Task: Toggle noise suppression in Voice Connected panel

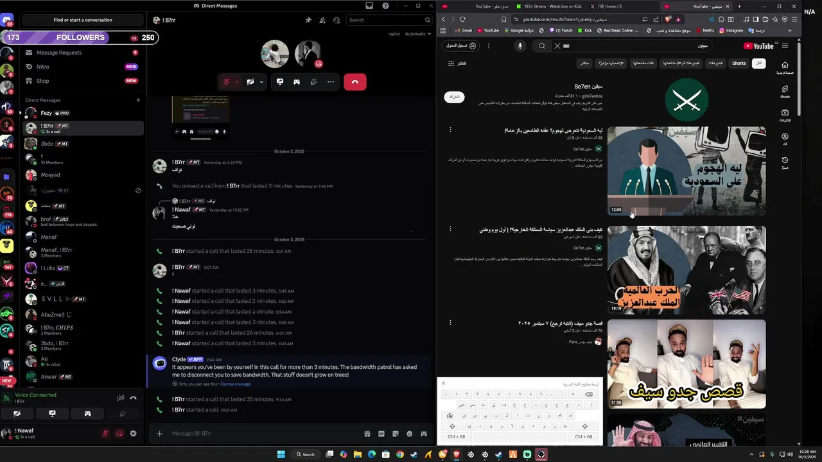Action: [120, 398]
